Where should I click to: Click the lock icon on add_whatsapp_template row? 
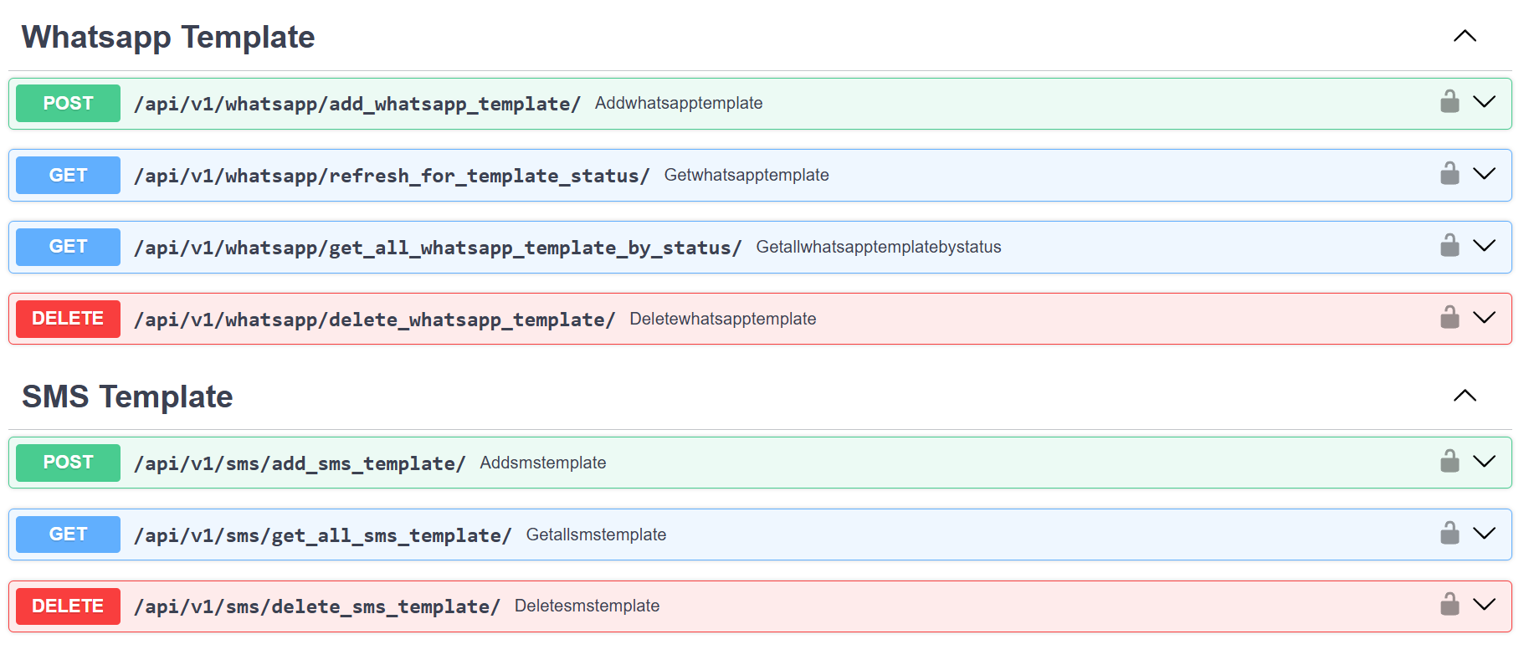pos(1449,102)
